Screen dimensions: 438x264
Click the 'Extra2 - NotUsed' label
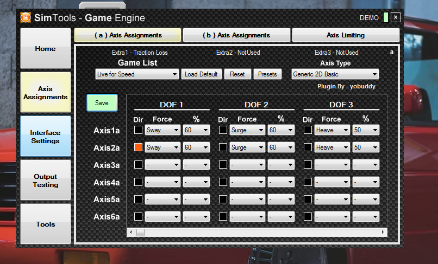(238, 53)
